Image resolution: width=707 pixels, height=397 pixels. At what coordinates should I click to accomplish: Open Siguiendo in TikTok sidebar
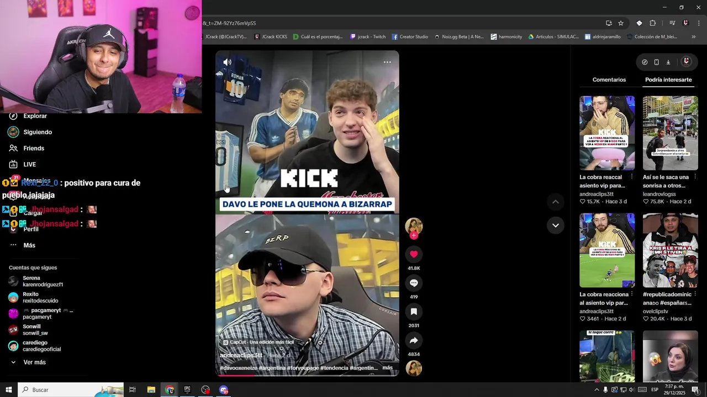[x=38, y=132]
